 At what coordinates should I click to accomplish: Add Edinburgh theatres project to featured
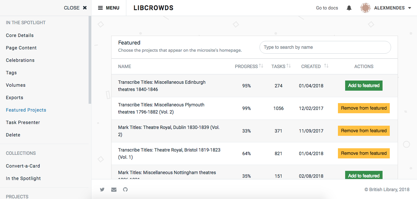364,85
